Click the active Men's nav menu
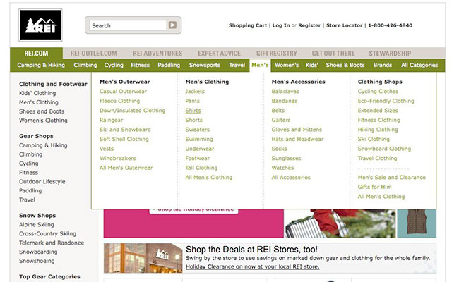Screen dimensions: 459x282 (x=260, y=65)
